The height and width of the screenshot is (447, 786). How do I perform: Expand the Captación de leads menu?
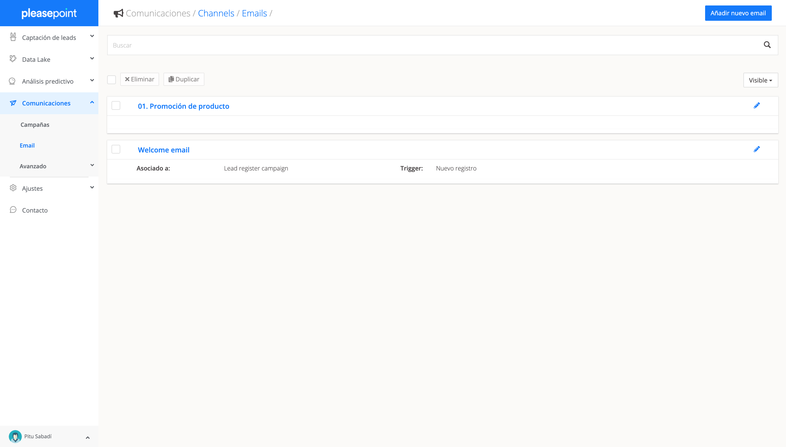(49, 37)
